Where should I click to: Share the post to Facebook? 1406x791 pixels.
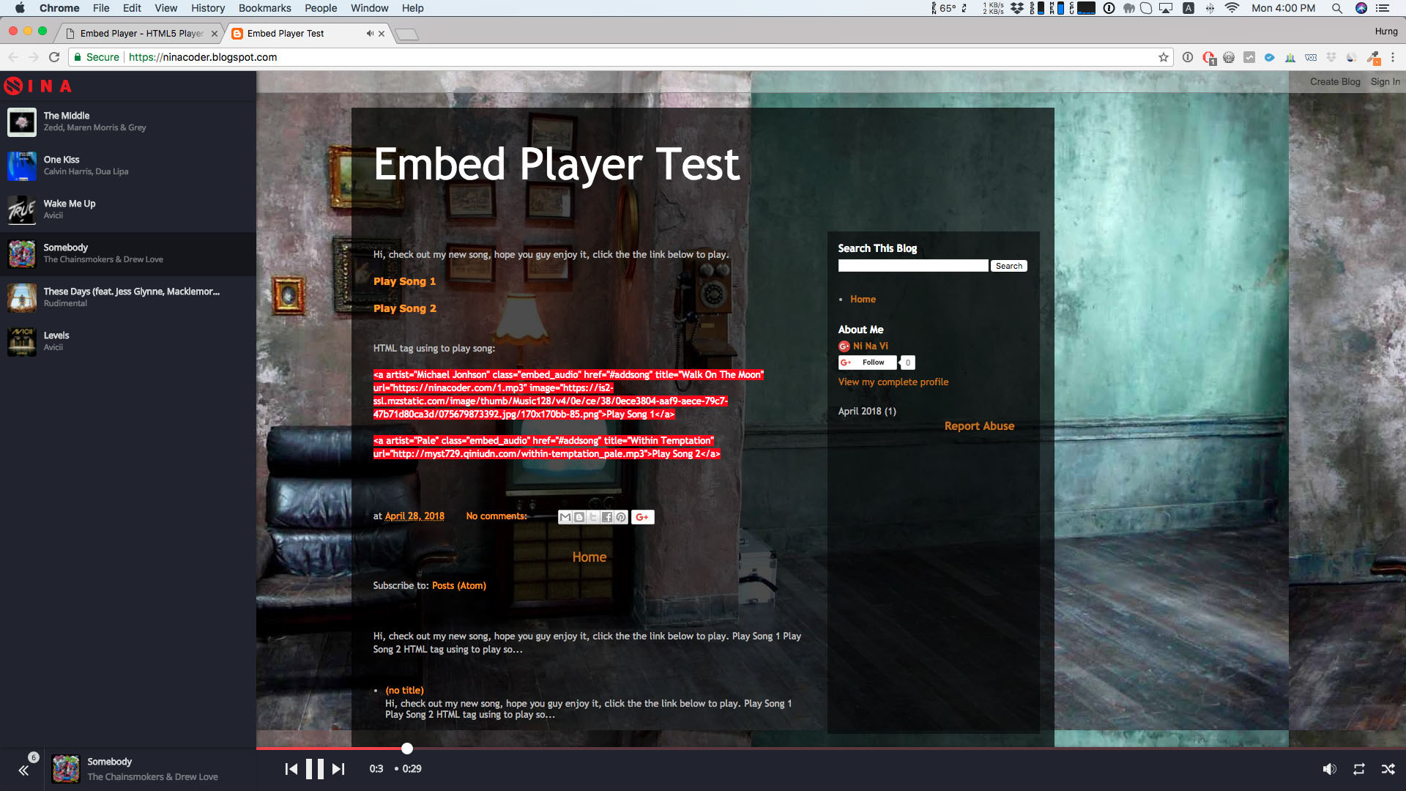pyautogui.click(x=607, y=517)
